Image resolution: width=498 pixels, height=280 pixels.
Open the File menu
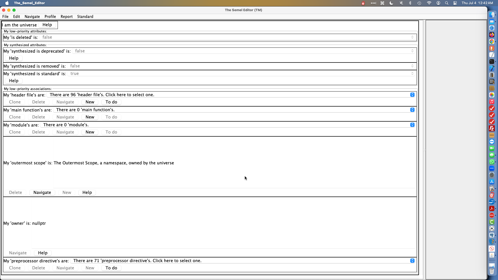[x=5, y=17]
